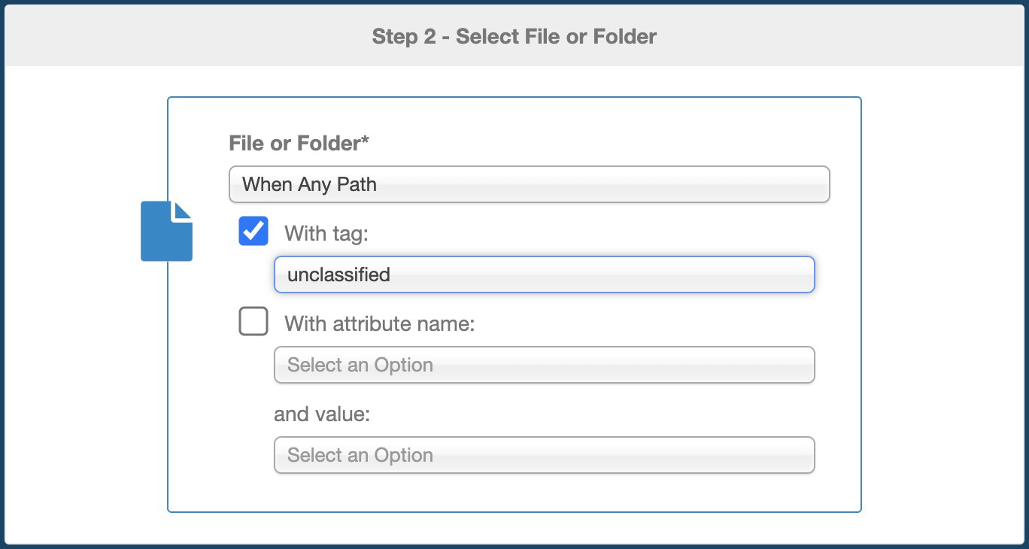Viewport: 1029px width, 549px height.
Task: Click the and value: label
Action: coord(322,414)
